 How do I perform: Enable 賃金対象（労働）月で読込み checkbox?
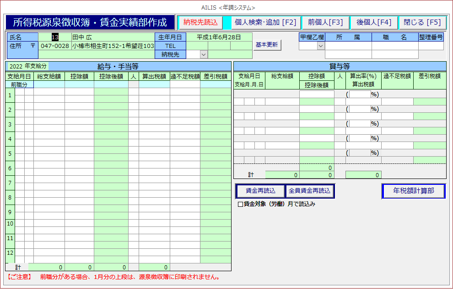point(240,205)
